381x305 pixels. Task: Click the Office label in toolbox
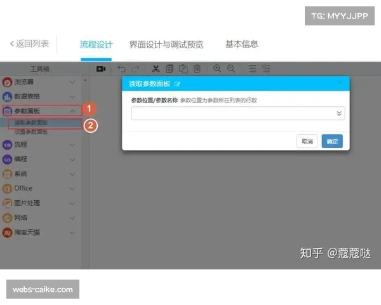click(23, 188)
